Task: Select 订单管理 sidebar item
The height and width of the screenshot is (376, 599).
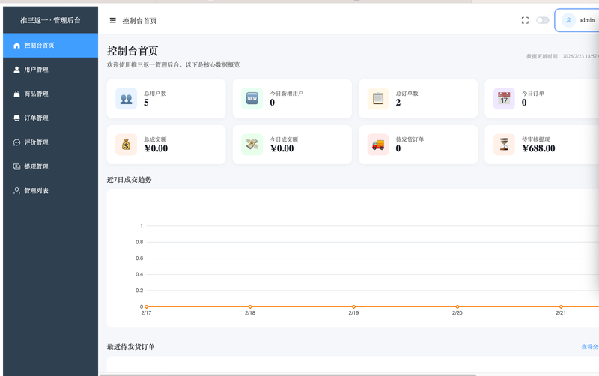Action: pos(36,118)
